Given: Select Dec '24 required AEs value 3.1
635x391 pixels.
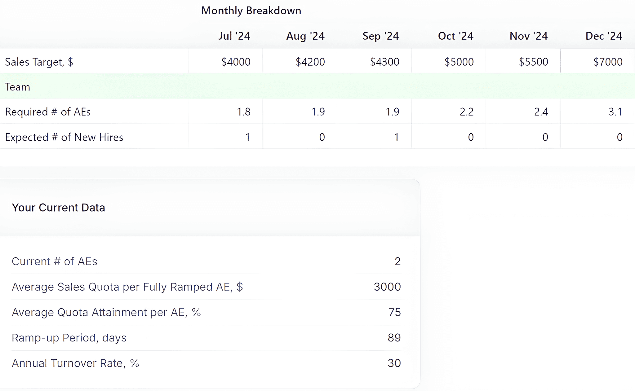Looking at the screenshot, I should 615,112.
